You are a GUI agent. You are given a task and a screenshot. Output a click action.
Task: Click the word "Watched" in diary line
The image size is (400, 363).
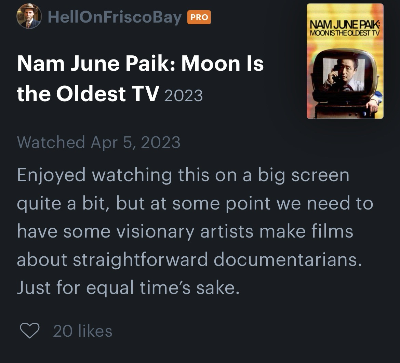tap(51, 142)
